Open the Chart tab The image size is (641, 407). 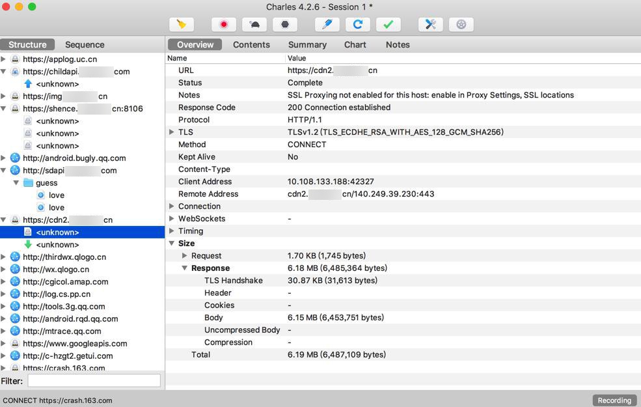tap(355, 45)
